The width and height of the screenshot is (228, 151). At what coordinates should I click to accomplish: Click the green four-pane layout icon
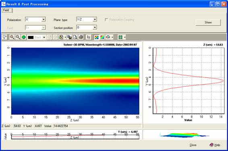point(120,37)
